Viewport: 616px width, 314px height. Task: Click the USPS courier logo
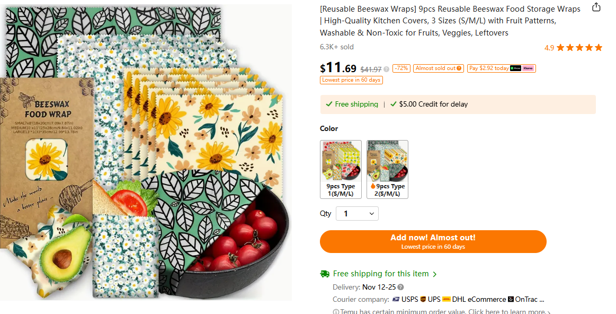[396, 299]
